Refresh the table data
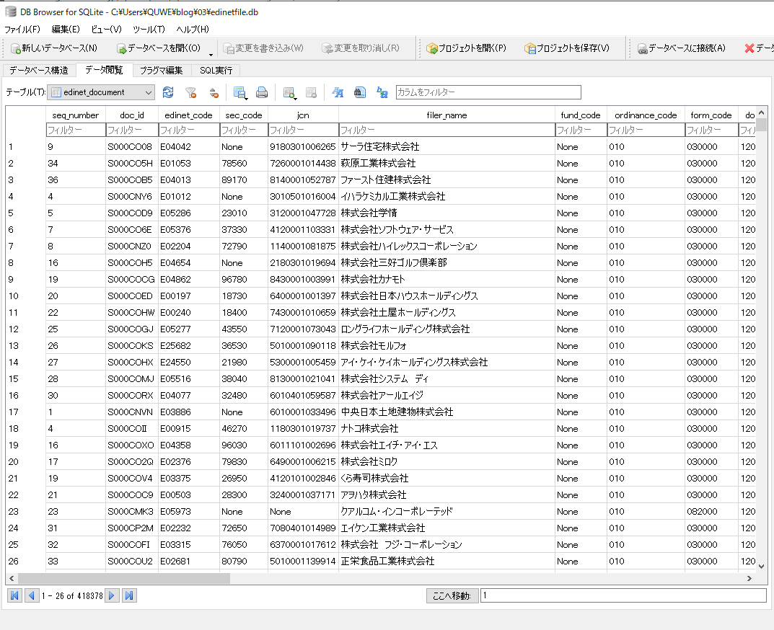 pyautogui.click(x=168, y=92)
